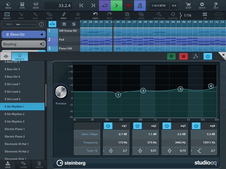Select the Electric Piano 1 preset
The height and width of the screenshot is (169, 226).
click(x=23, y=129)
